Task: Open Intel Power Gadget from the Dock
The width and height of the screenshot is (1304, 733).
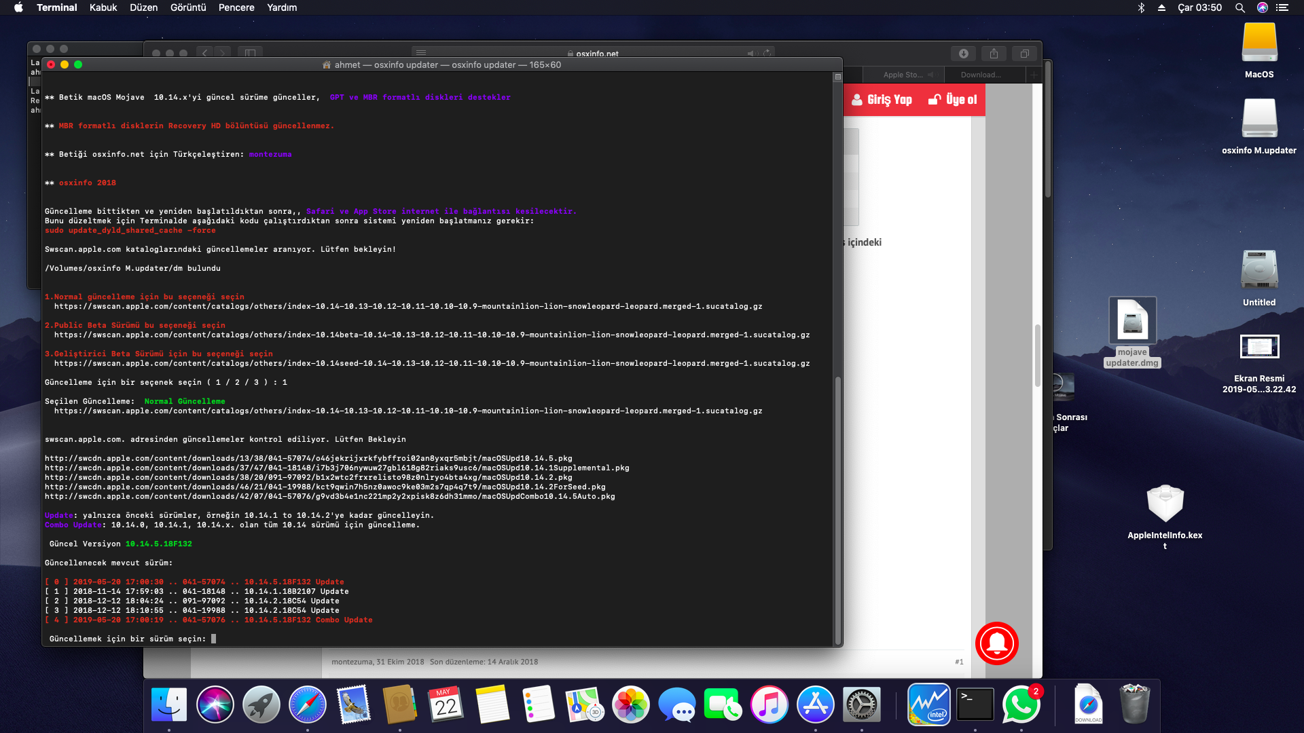Action: [x=928, y=704]
